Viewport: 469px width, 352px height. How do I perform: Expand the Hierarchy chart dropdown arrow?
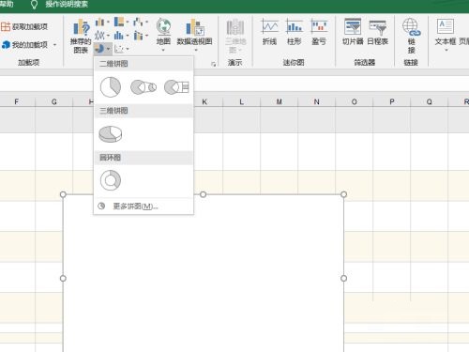tap(128, 22)
